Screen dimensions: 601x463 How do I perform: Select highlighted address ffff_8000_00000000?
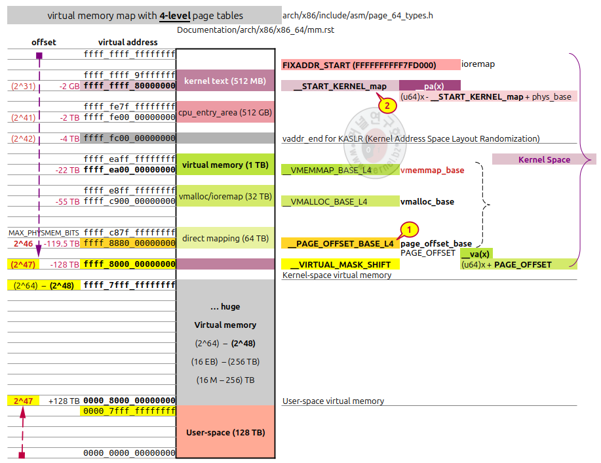coord(130,264)
